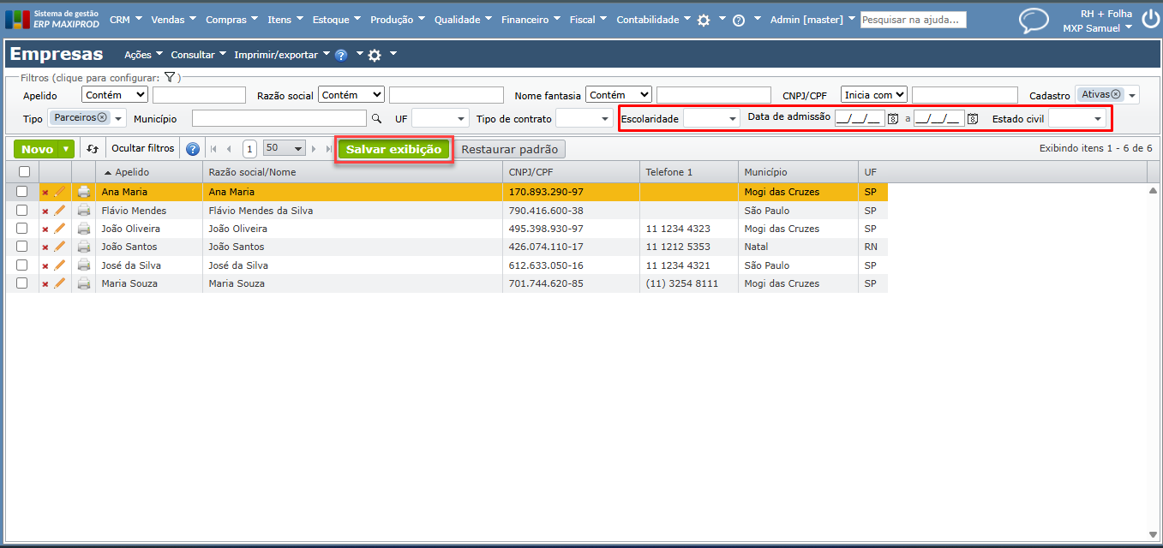Click Ocultar filtros
This screenshot has width=1163, height=548.
tap(143, 148)
